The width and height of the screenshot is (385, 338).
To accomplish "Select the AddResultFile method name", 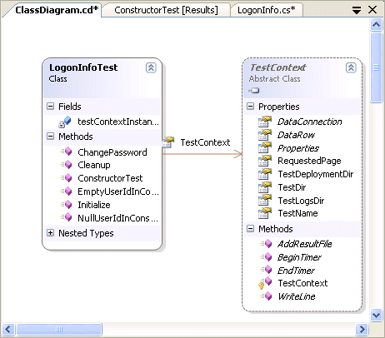I will [x=305, y=244].
